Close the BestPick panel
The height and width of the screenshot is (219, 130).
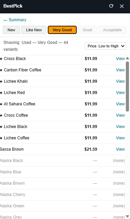tap(122, 6)
